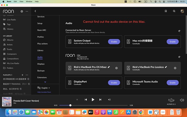Select the Profiles settings tab

point(41,37)
